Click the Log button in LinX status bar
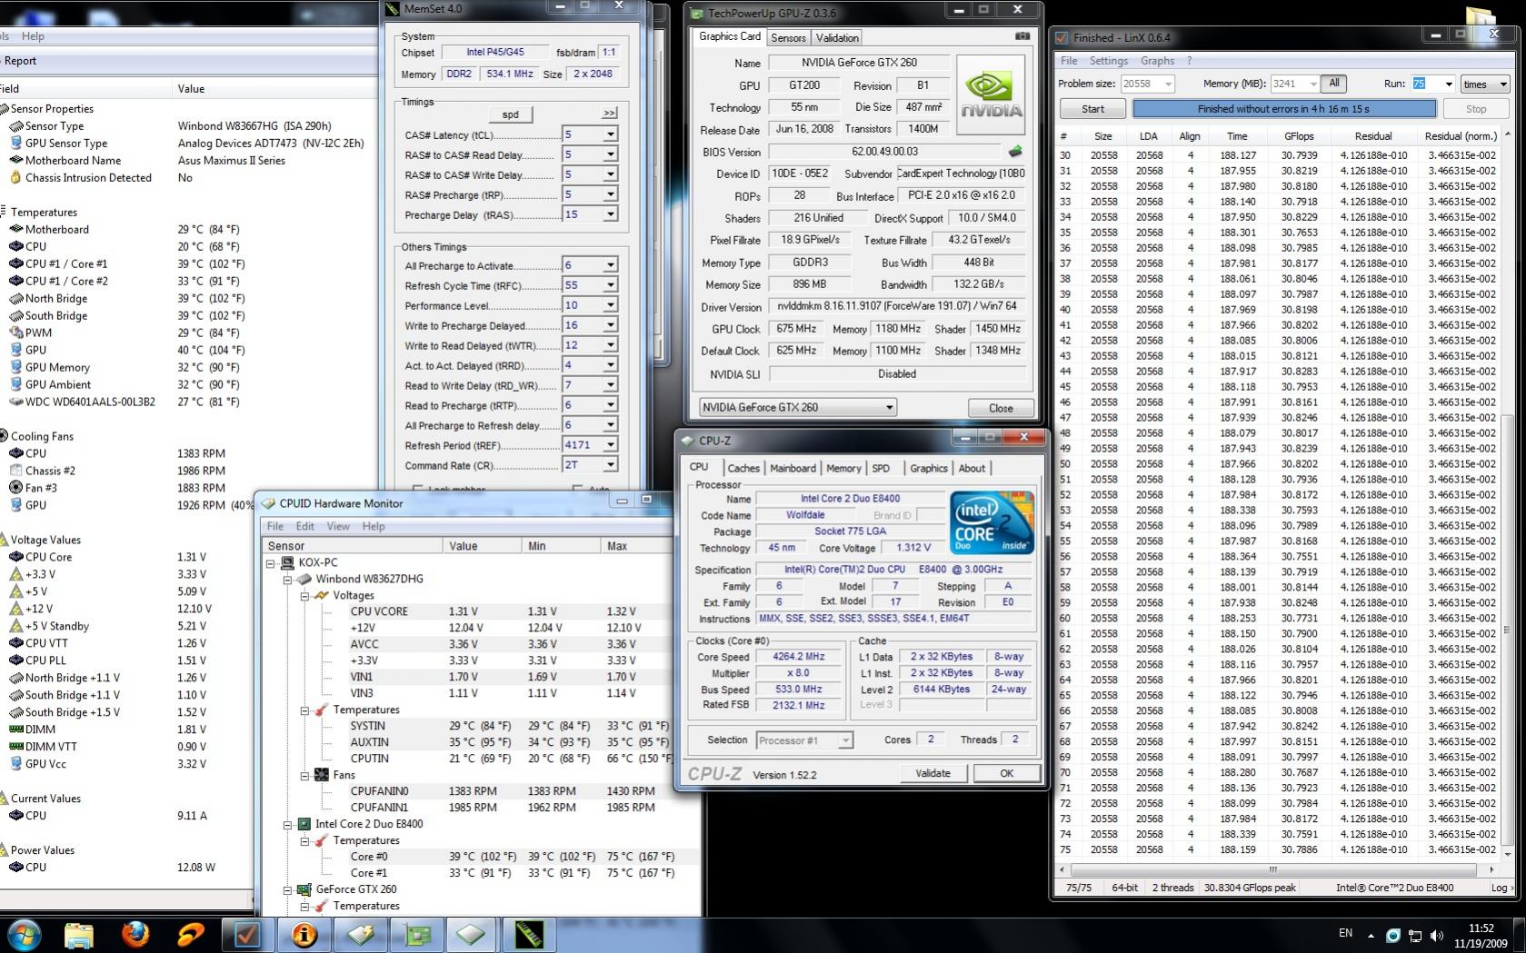Screen dimensions: 1526x953 pyautogui.click(x=1502, y=888)
